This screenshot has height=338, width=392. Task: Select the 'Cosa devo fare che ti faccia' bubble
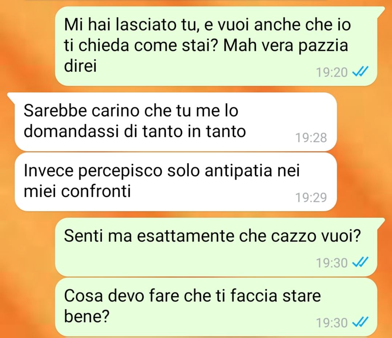click(216, 307)
